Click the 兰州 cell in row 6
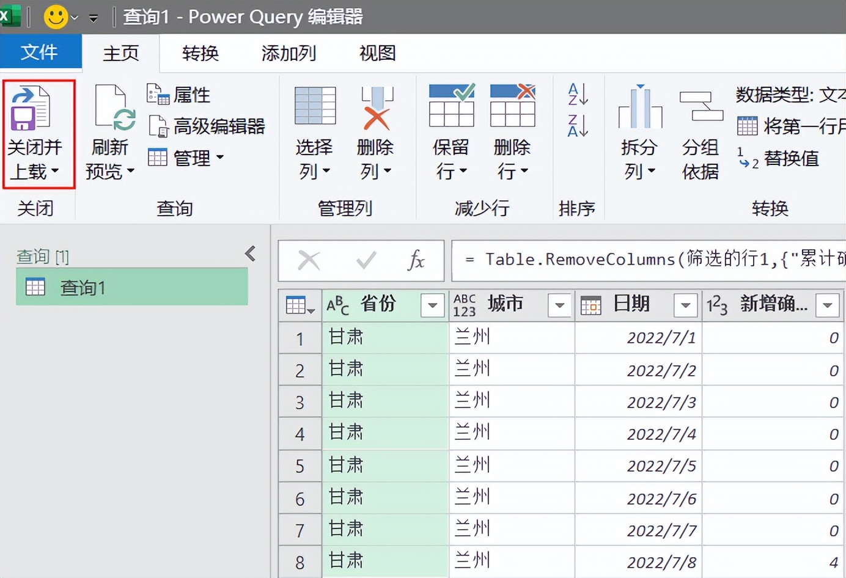The height and width of the screenshot is (578, 846). 512,498
